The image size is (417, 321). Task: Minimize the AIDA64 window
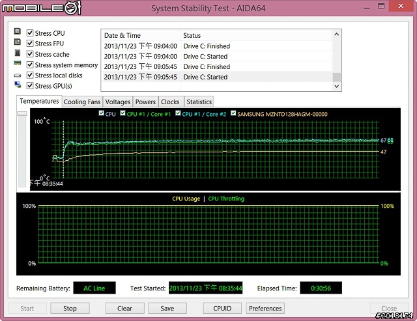point(367,7)
